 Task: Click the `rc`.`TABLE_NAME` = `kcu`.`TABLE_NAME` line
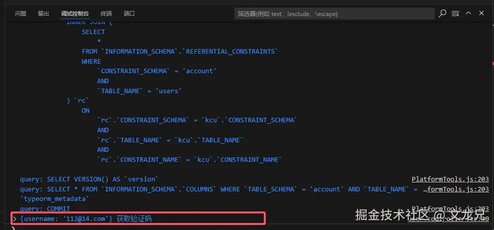tap(170, 140)
